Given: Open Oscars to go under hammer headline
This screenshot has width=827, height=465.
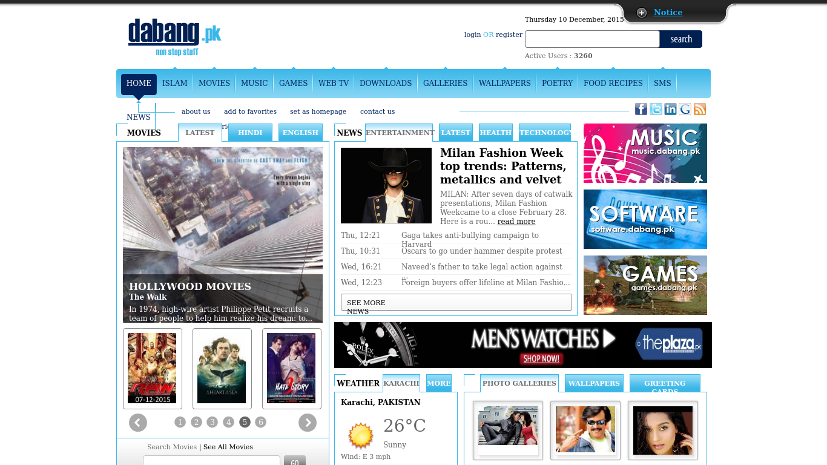Looking at the screenshot, I should 482,251.
